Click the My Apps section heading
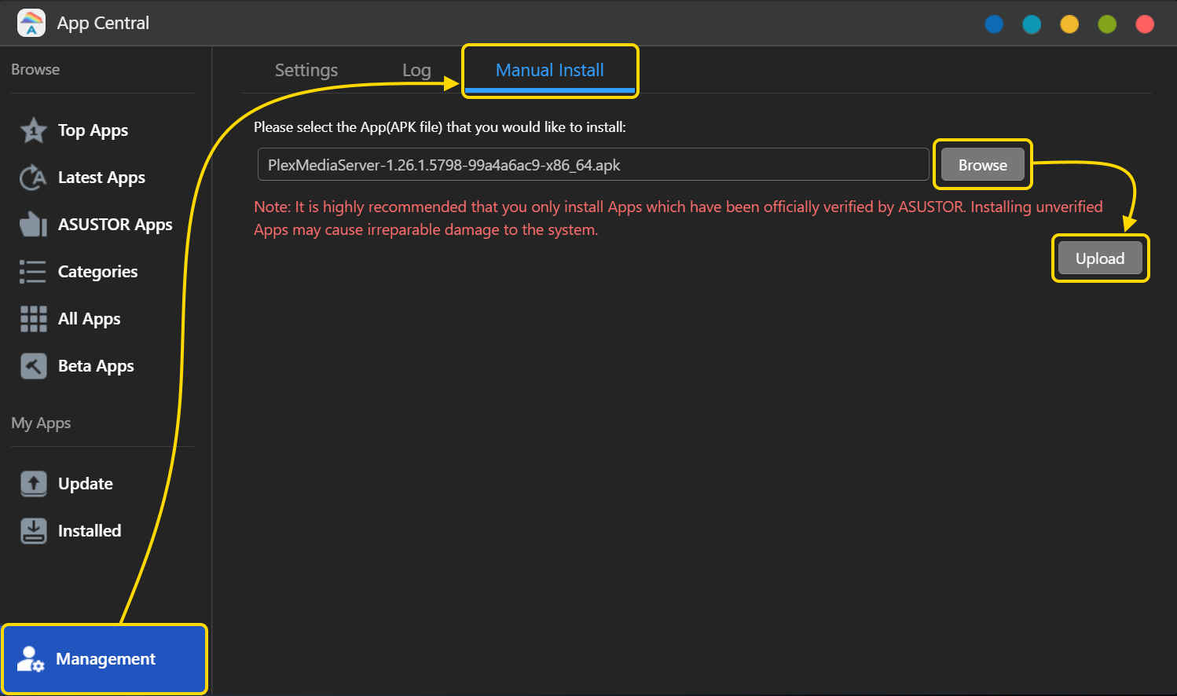This screenshot has height=696, width=1177. point(41,423)
